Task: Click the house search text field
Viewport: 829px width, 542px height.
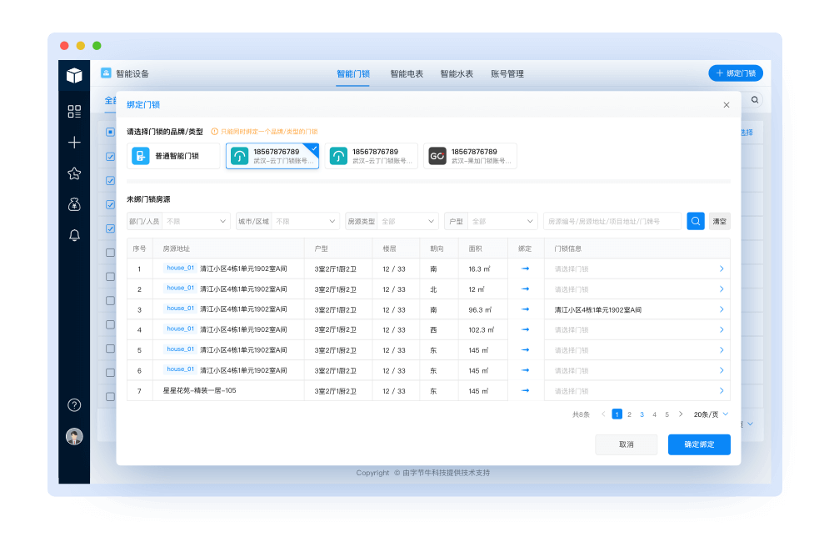Action: pos(612,221)
